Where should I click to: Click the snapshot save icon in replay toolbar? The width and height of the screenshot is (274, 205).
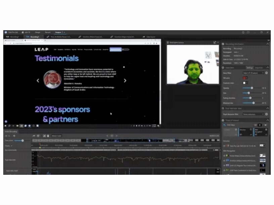(38, 136)
